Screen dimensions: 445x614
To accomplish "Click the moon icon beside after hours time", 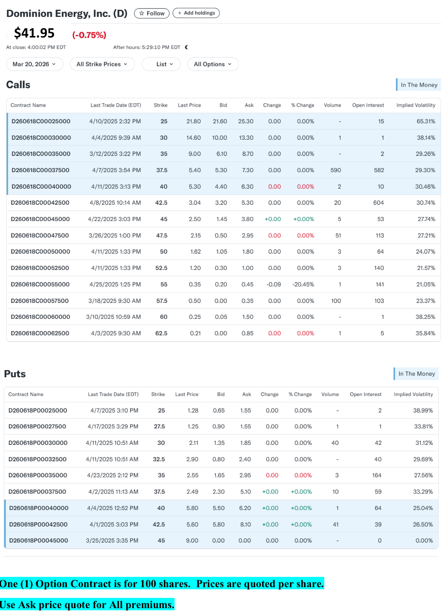I will click(187, 47).
